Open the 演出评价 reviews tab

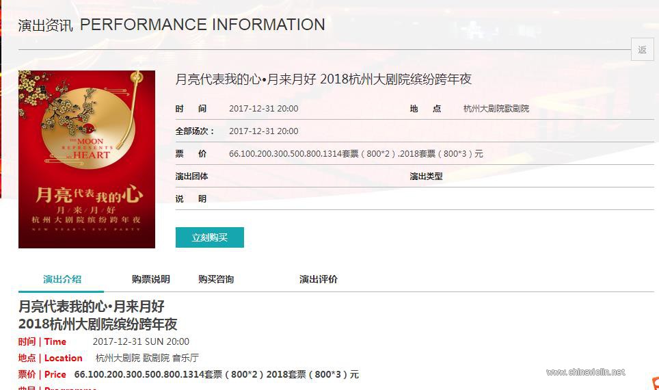(318, 279)
